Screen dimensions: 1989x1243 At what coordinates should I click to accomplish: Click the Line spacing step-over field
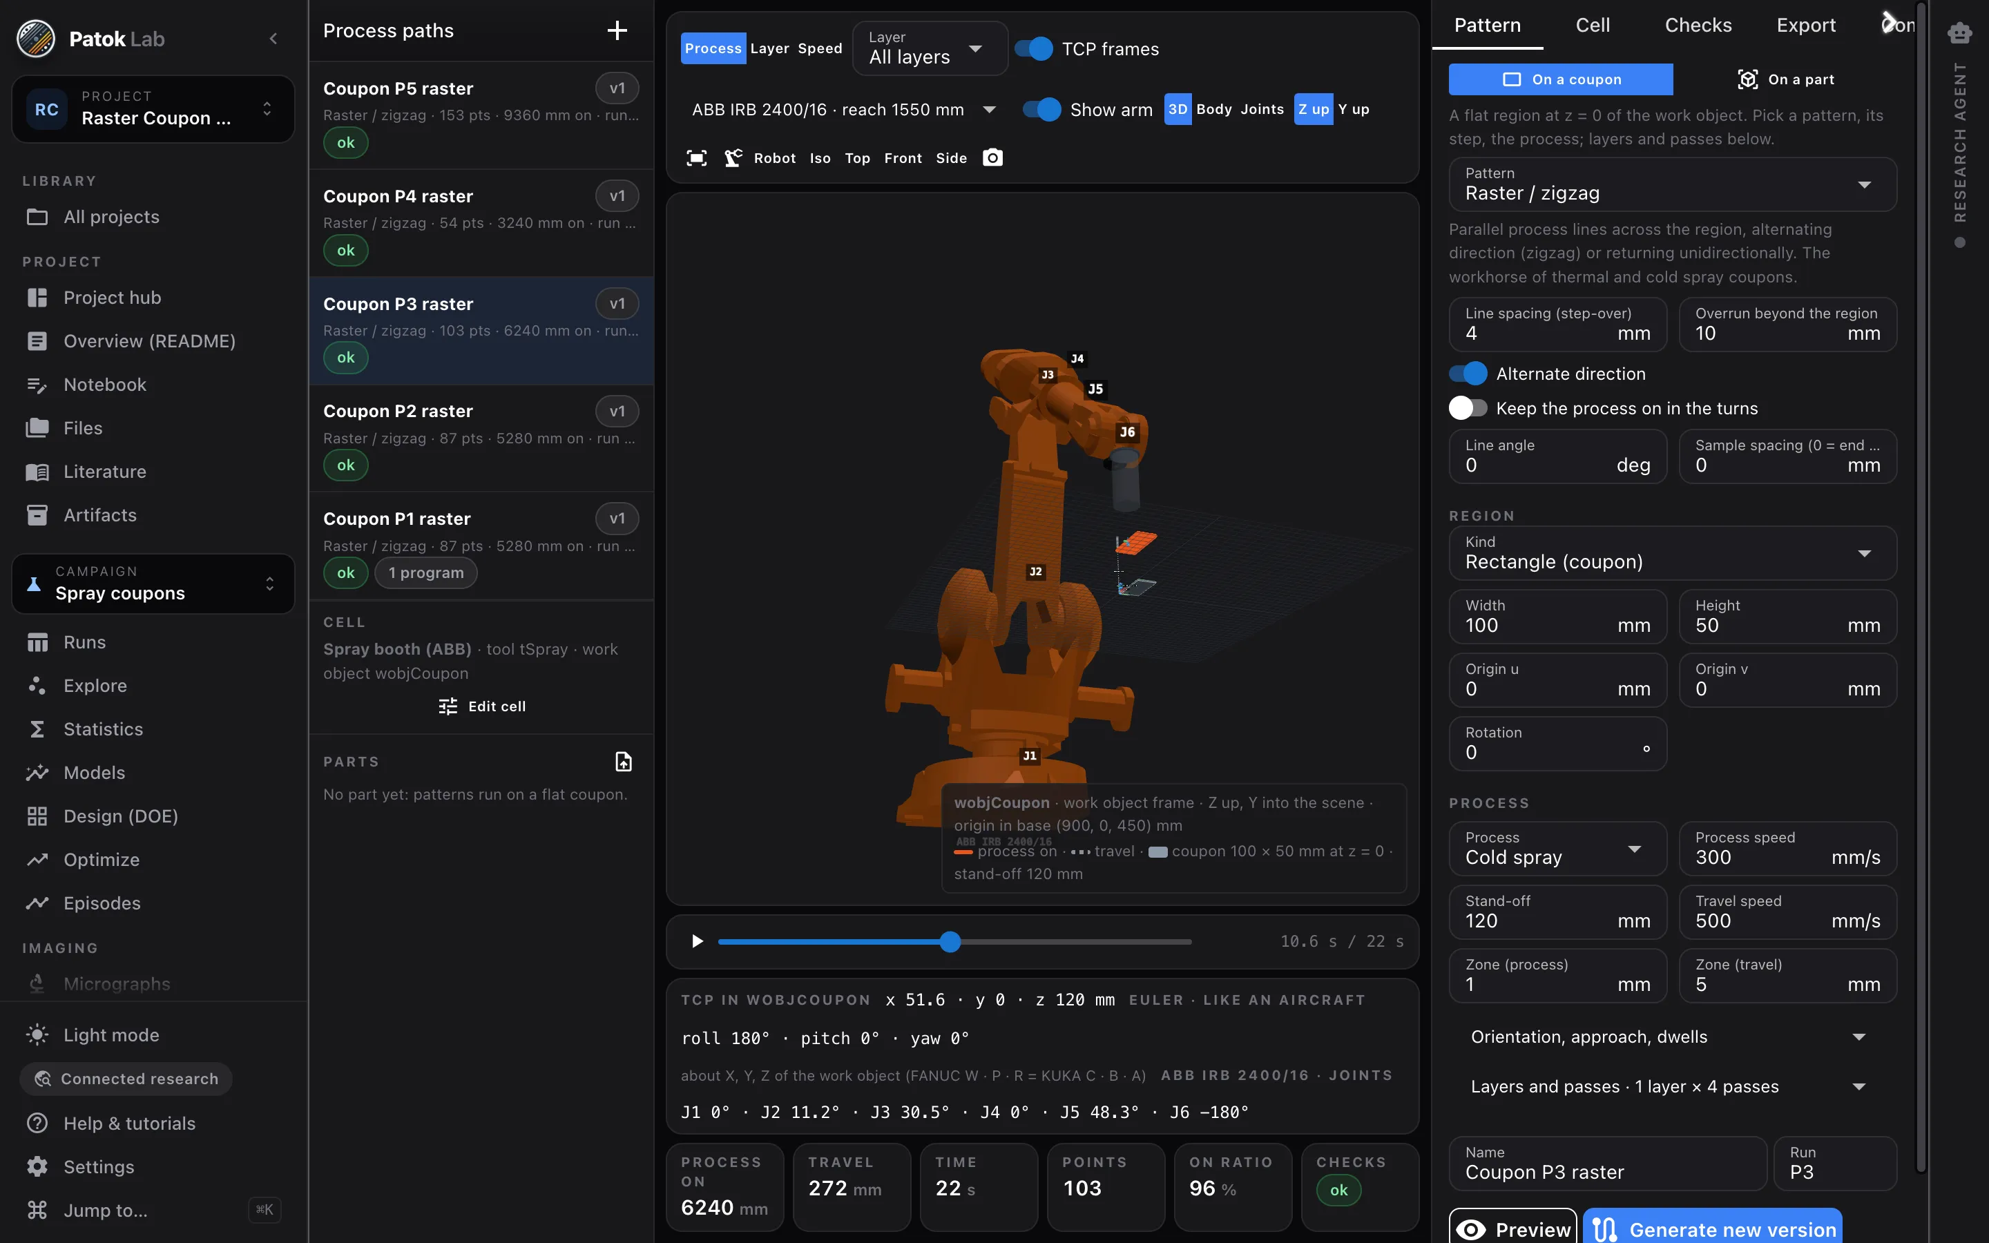click(x=1557, y=324)
